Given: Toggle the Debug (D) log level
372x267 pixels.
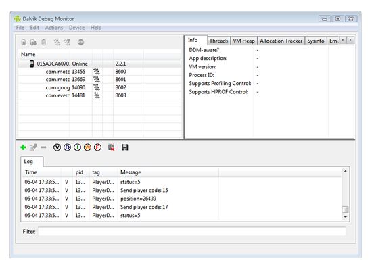Looking at the screenshot, I should [x=67, y=147].
